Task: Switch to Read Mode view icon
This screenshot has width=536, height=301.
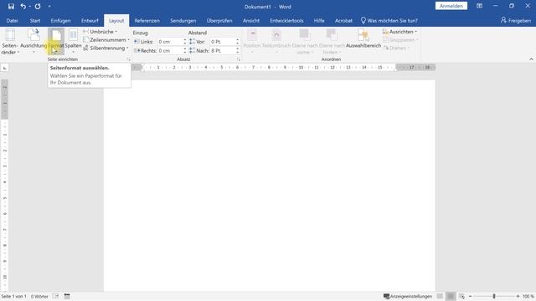Action: point(440,296)
